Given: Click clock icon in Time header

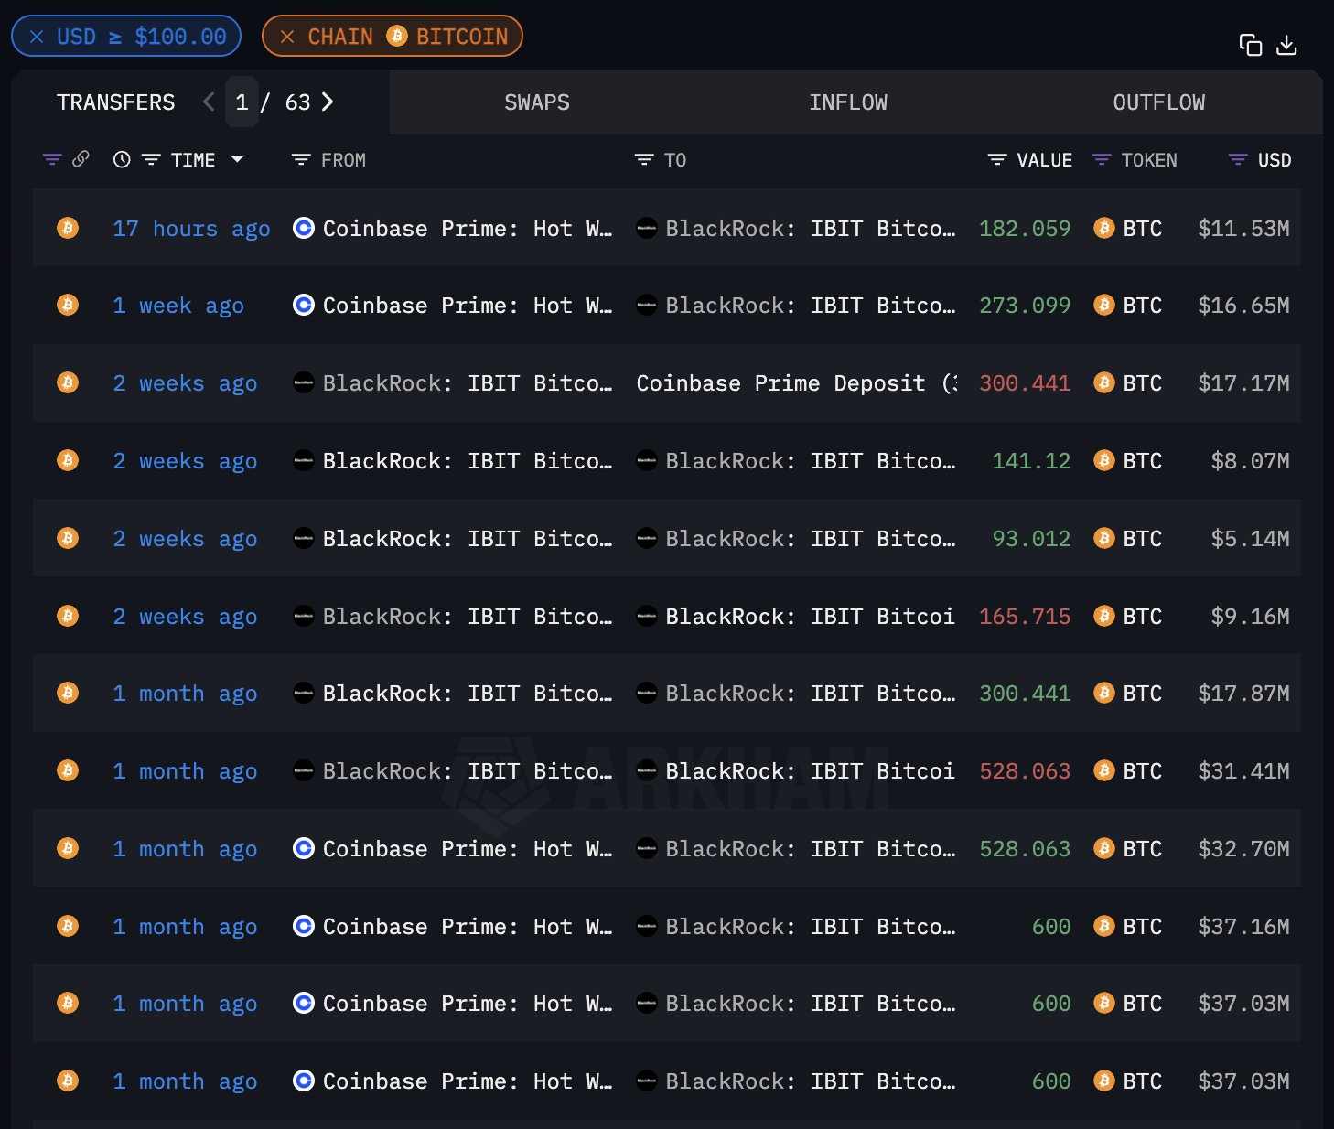Looking at the screenshot, I should tap(122, 159).
